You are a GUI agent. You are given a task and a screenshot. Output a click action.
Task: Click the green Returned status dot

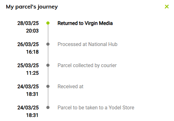[48, 23]
